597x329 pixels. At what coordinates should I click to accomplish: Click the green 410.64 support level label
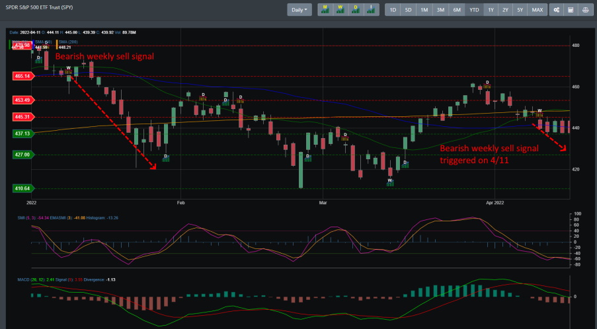[23, 188]
